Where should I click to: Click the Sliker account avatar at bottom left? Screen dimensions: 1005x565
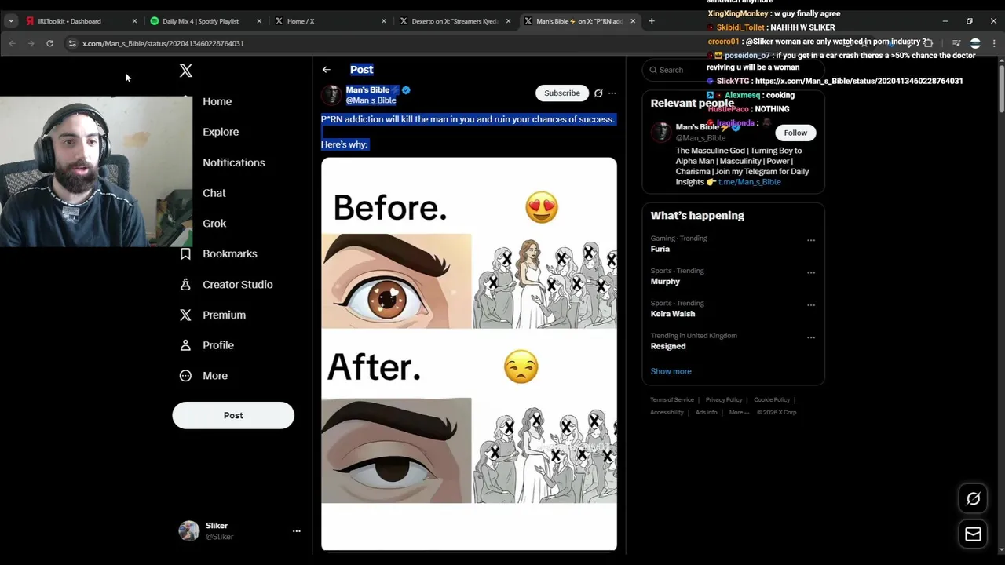189,531
